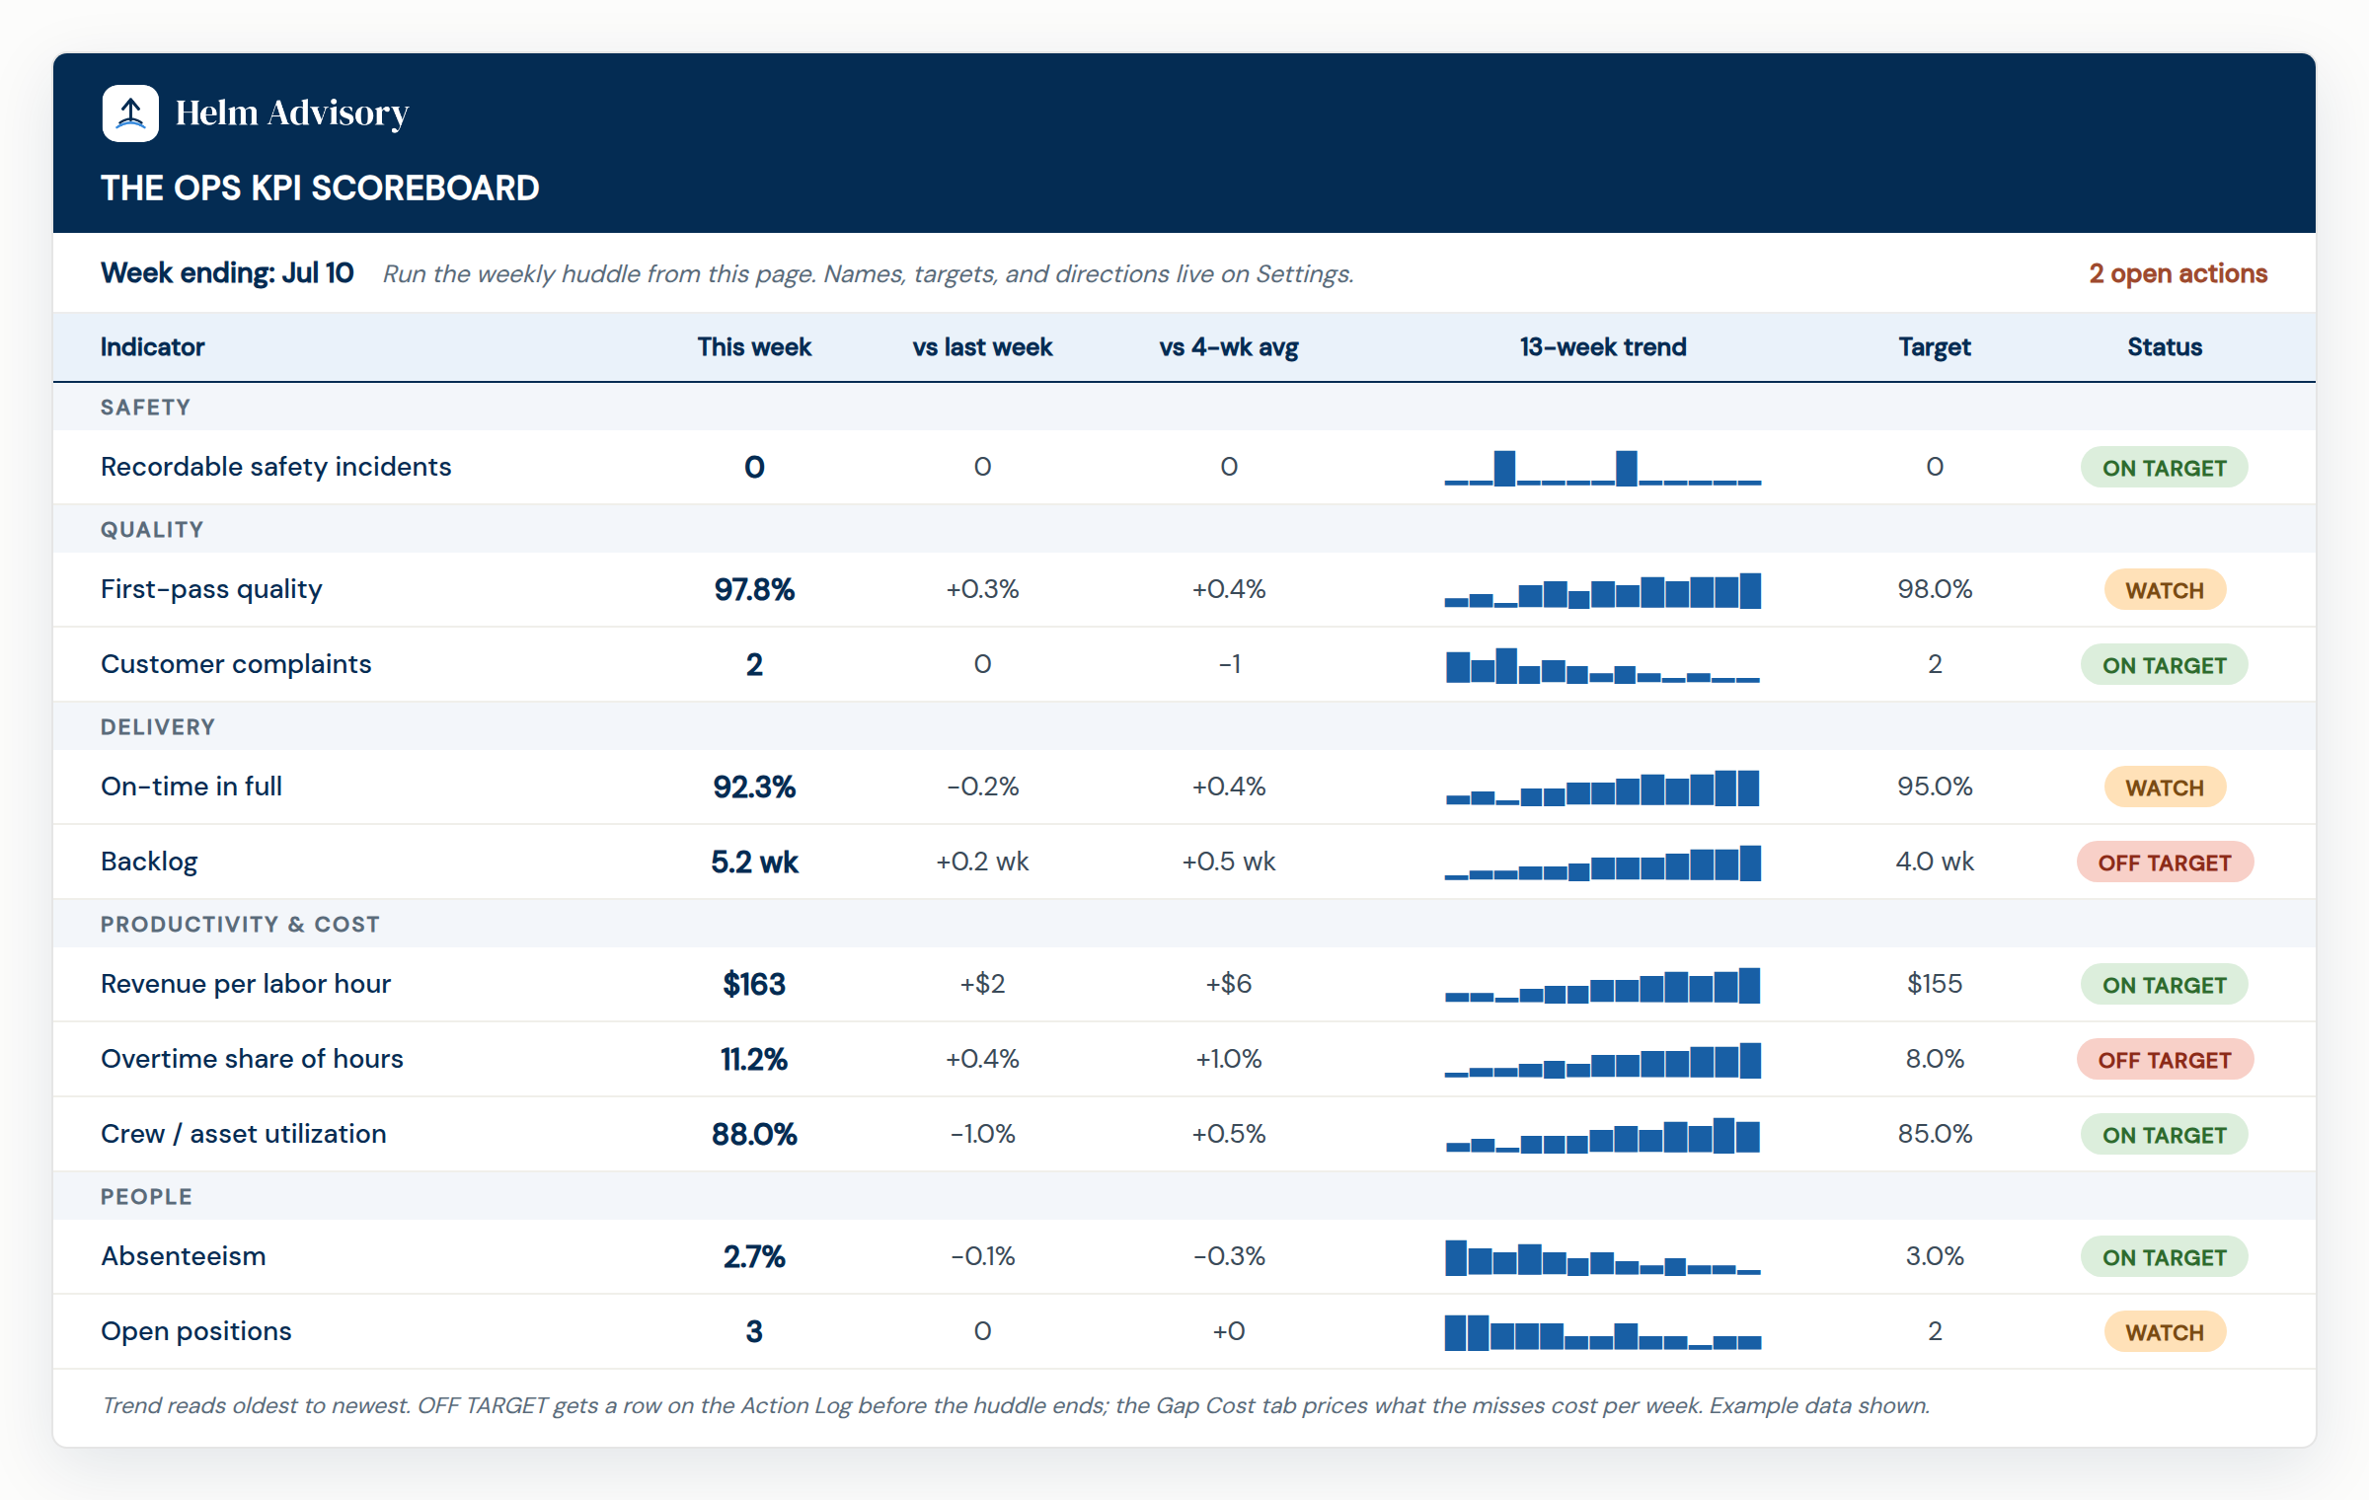Image resolution: width=2369 pixels, height=1500 pixels.
Task: Click the Target column header
Action: (x=1935, y=347)
